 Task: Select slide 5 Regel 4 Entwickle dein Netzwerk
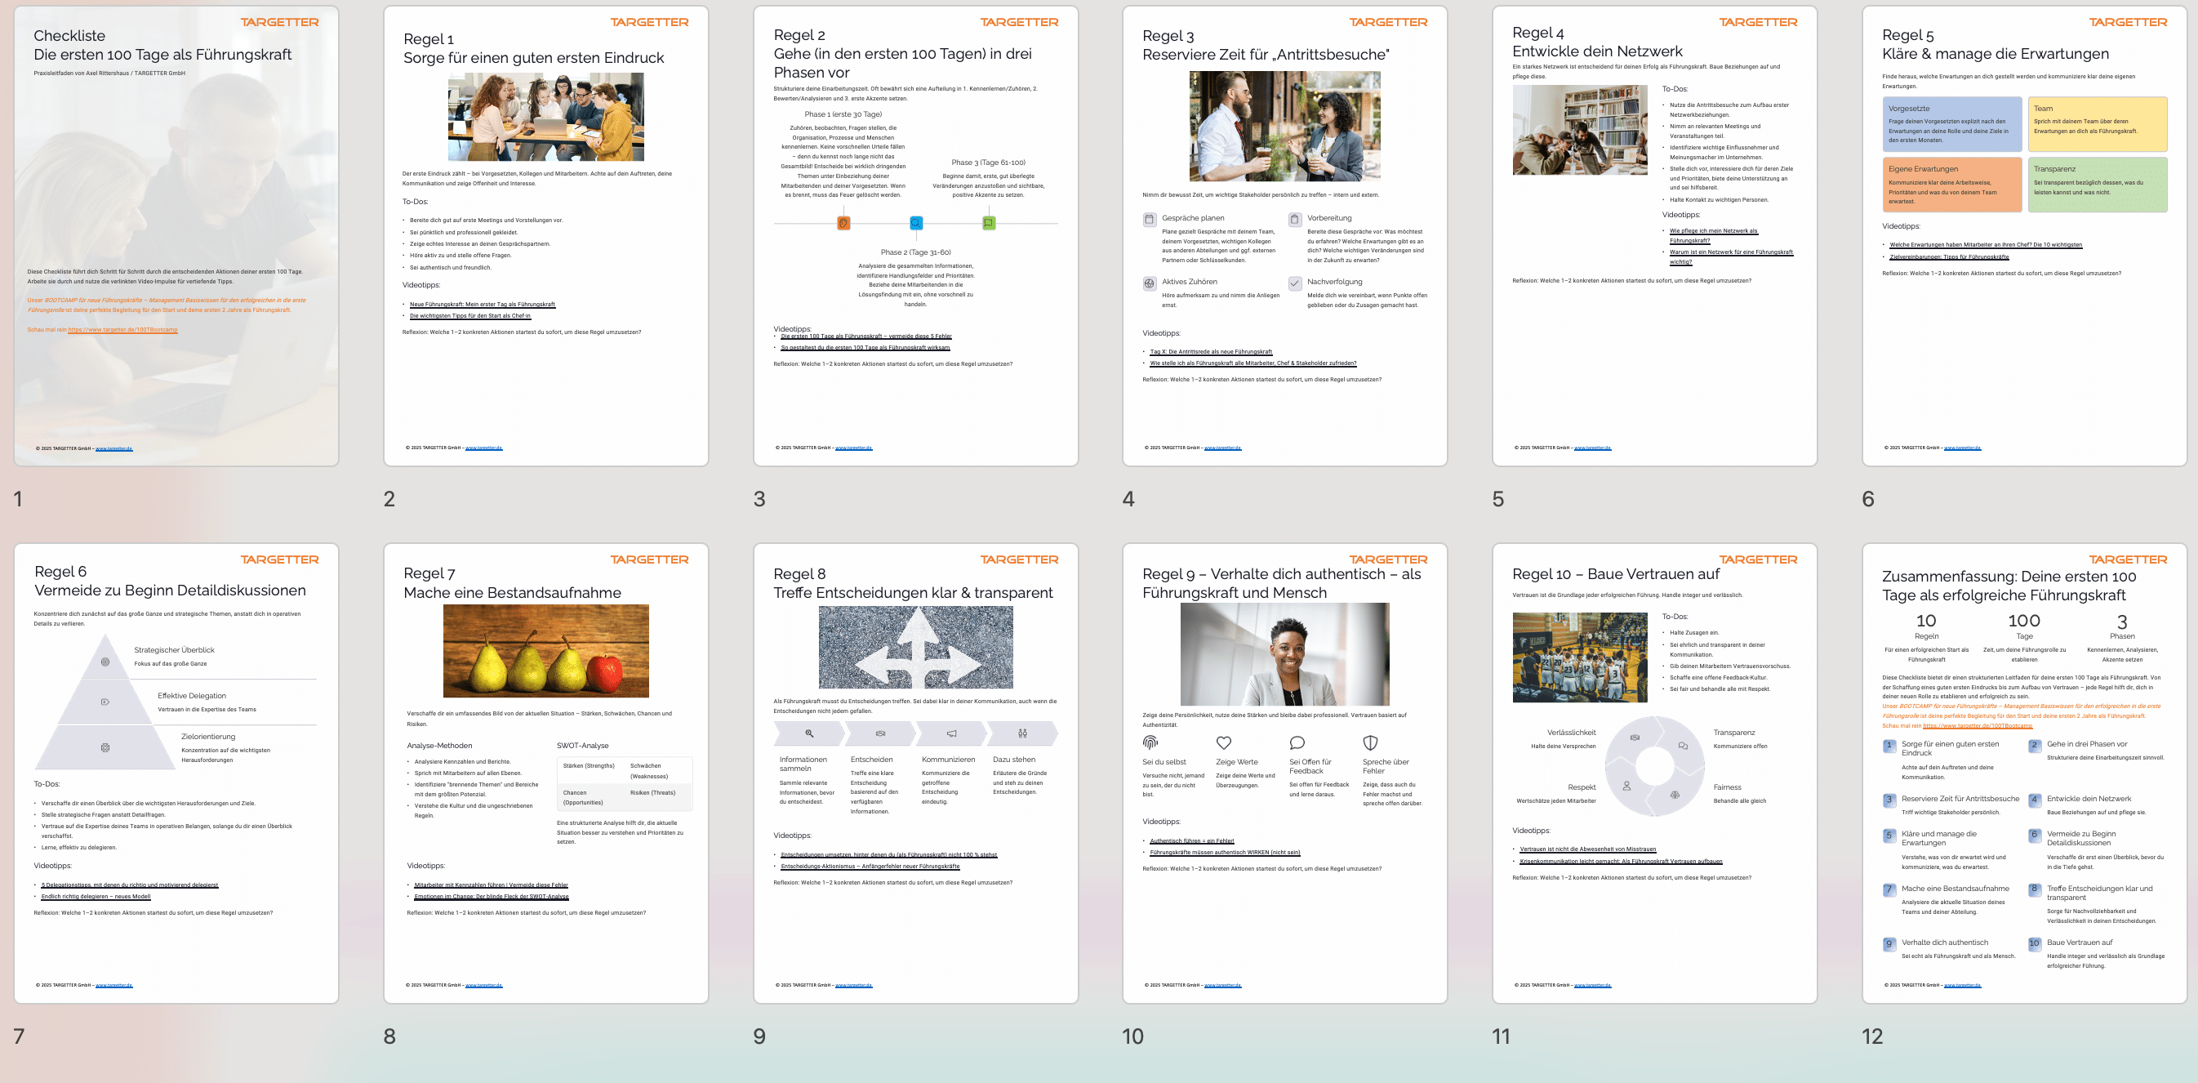pos(1654,236)
